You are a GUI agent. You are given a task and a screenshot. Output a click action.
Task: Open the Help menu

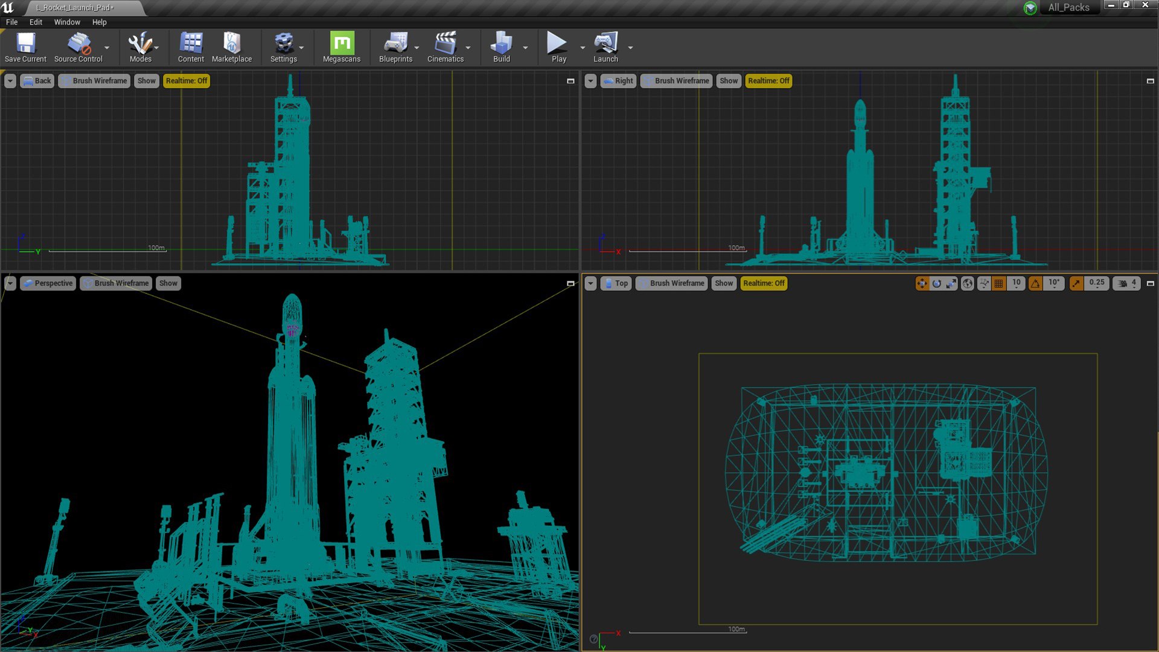99,22
